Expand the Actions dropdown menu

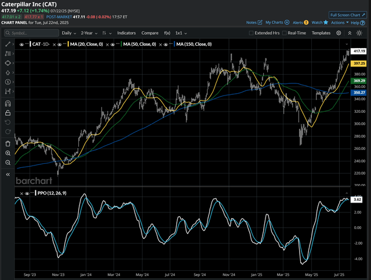pyautogui.click(x=340, y=22)
